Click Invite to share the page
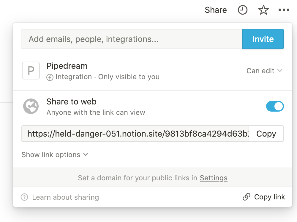The width and height of the screenshot is (297, 222). tap(263, 39)
